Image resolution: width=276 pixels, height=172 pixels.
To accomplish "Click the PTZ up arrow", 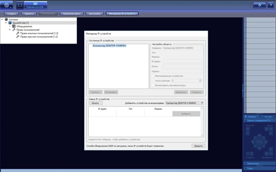I will (259, 135).
